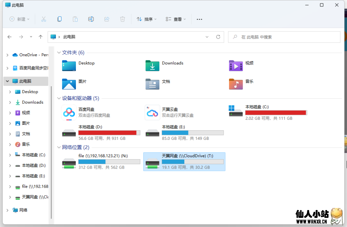Click the refresh button beside address bar

[218, 37]
